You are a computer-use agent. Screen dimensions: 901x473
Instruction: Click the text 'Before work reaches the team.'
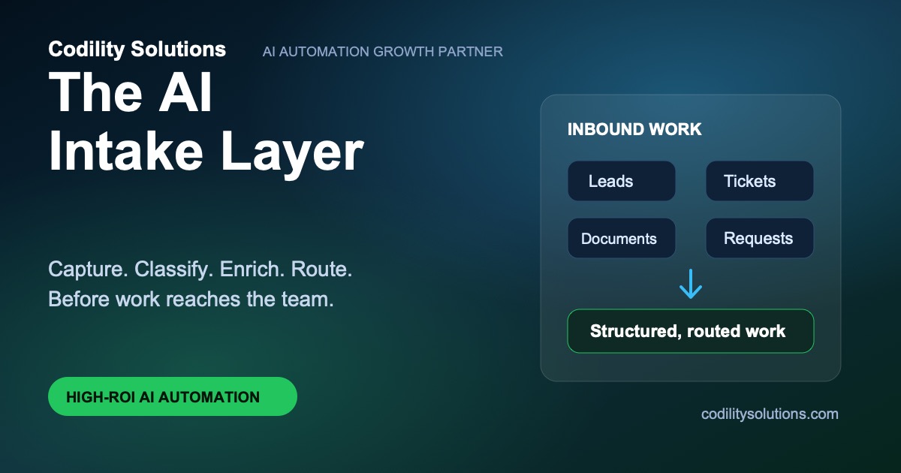191,299
